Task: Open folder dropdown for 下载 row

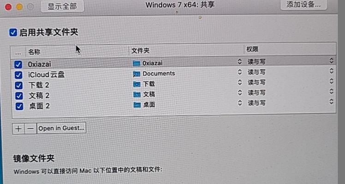Action: 239,82
